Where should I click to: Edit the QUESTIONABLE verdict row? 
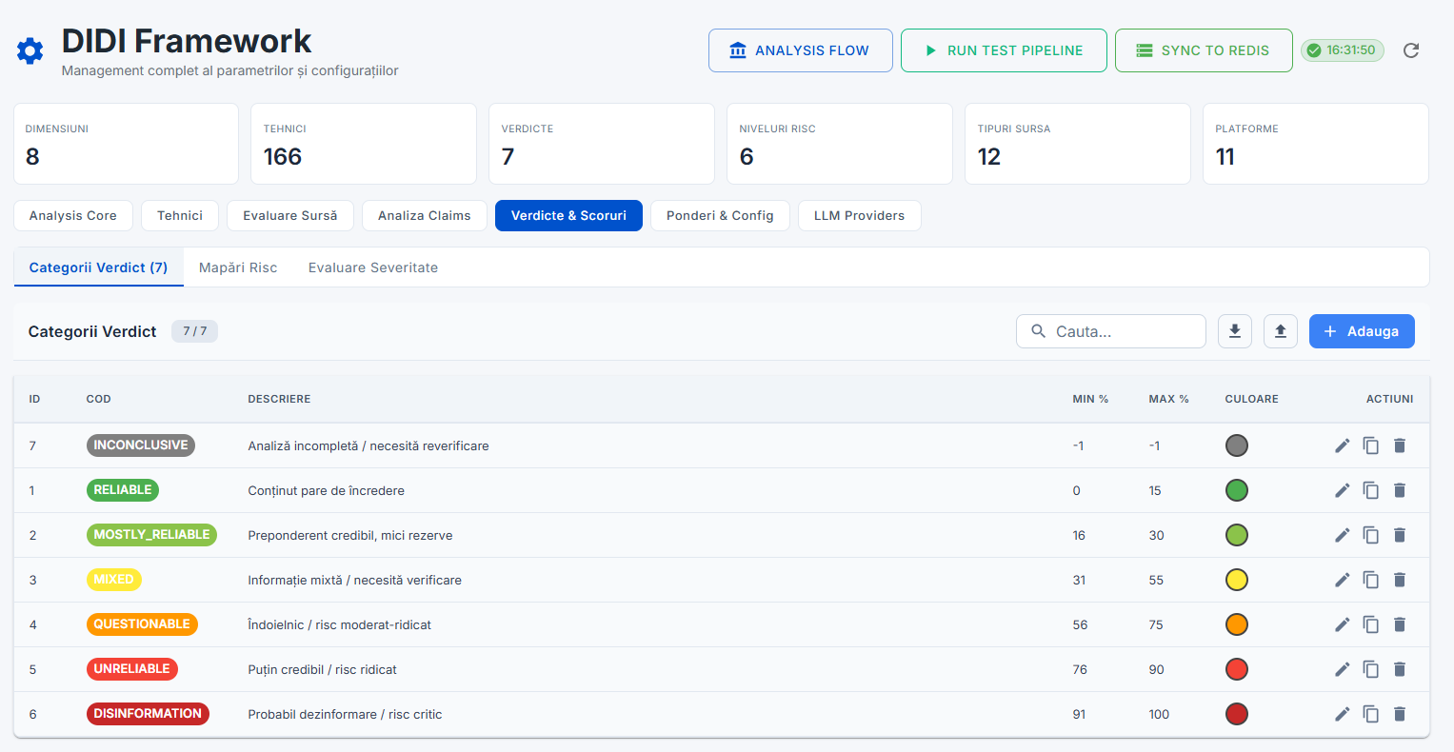coord(1343,624)
